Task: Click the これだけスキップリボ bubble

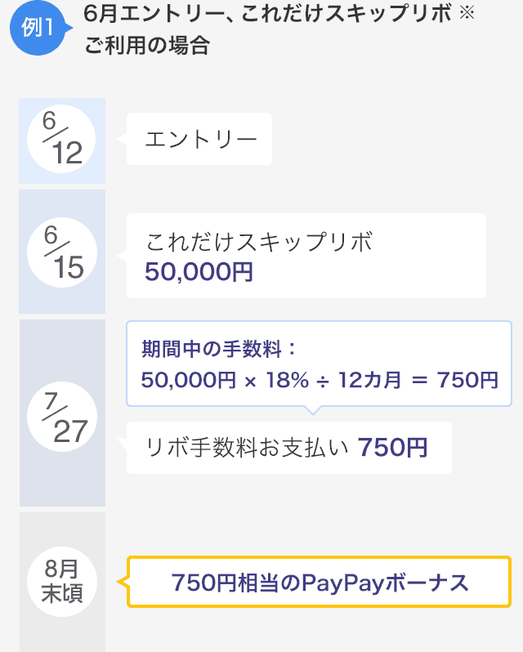Action: 306,256
